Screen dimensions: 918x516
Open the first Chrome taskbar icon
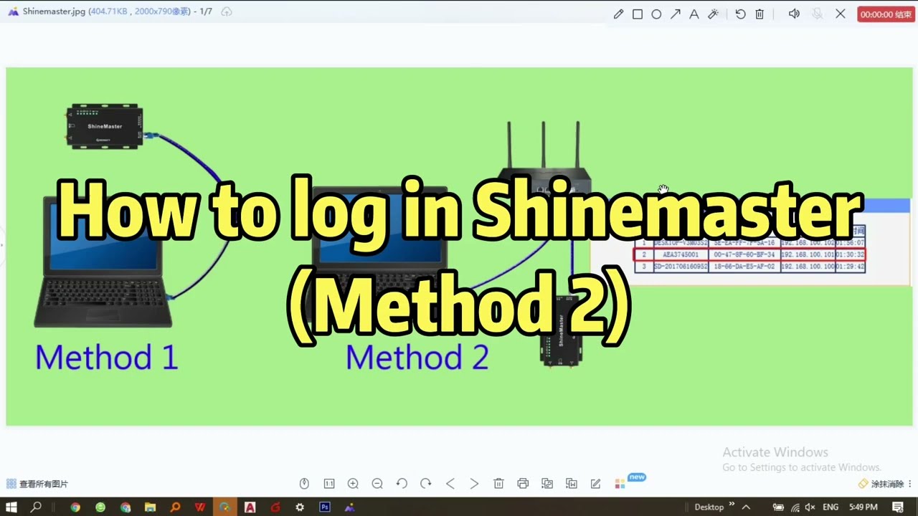(75, 507)
